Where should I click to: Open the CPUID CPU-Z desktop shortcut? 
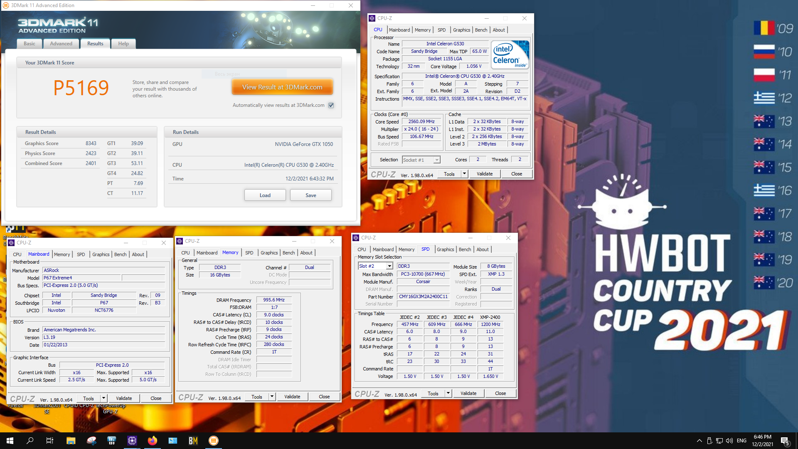point(79,405)
